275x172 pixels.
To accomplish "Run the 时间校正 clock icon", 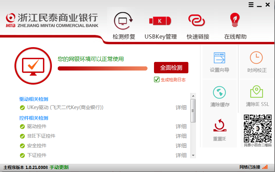I will [x=256, y=57].
